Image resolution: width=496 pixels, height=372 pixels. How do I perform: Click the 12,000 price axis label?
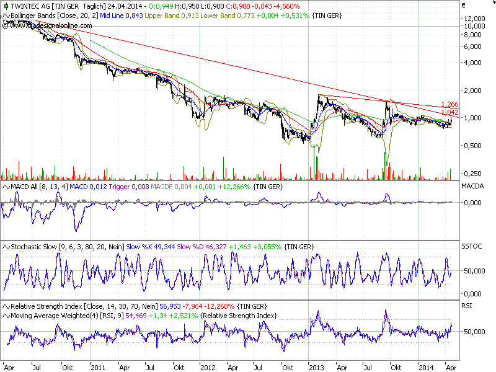pyautogui.click(x=474, y=19)
